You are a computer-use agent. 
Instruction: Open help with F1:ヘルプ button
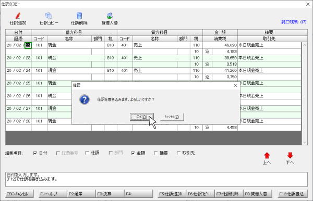click(52, 194)
